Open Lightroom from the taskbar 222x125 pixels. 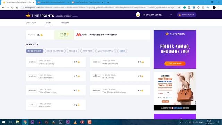coord(61,122)
